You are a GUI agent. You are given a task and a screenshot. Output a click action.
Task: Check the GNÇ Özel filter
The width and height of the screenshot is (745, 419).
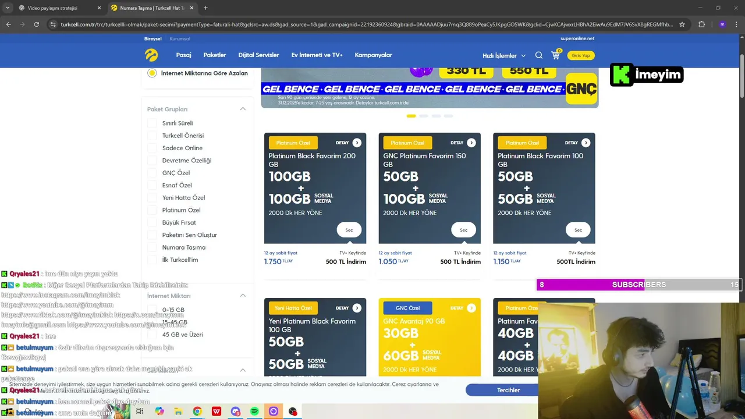pos(152,173)
